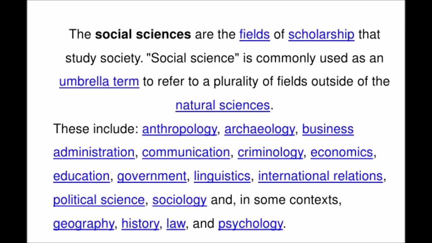Click the 'international relations' link
Image resolution: width=432 pixels, height=243 pixels.
pyautogui.click(x=320, y=176)
